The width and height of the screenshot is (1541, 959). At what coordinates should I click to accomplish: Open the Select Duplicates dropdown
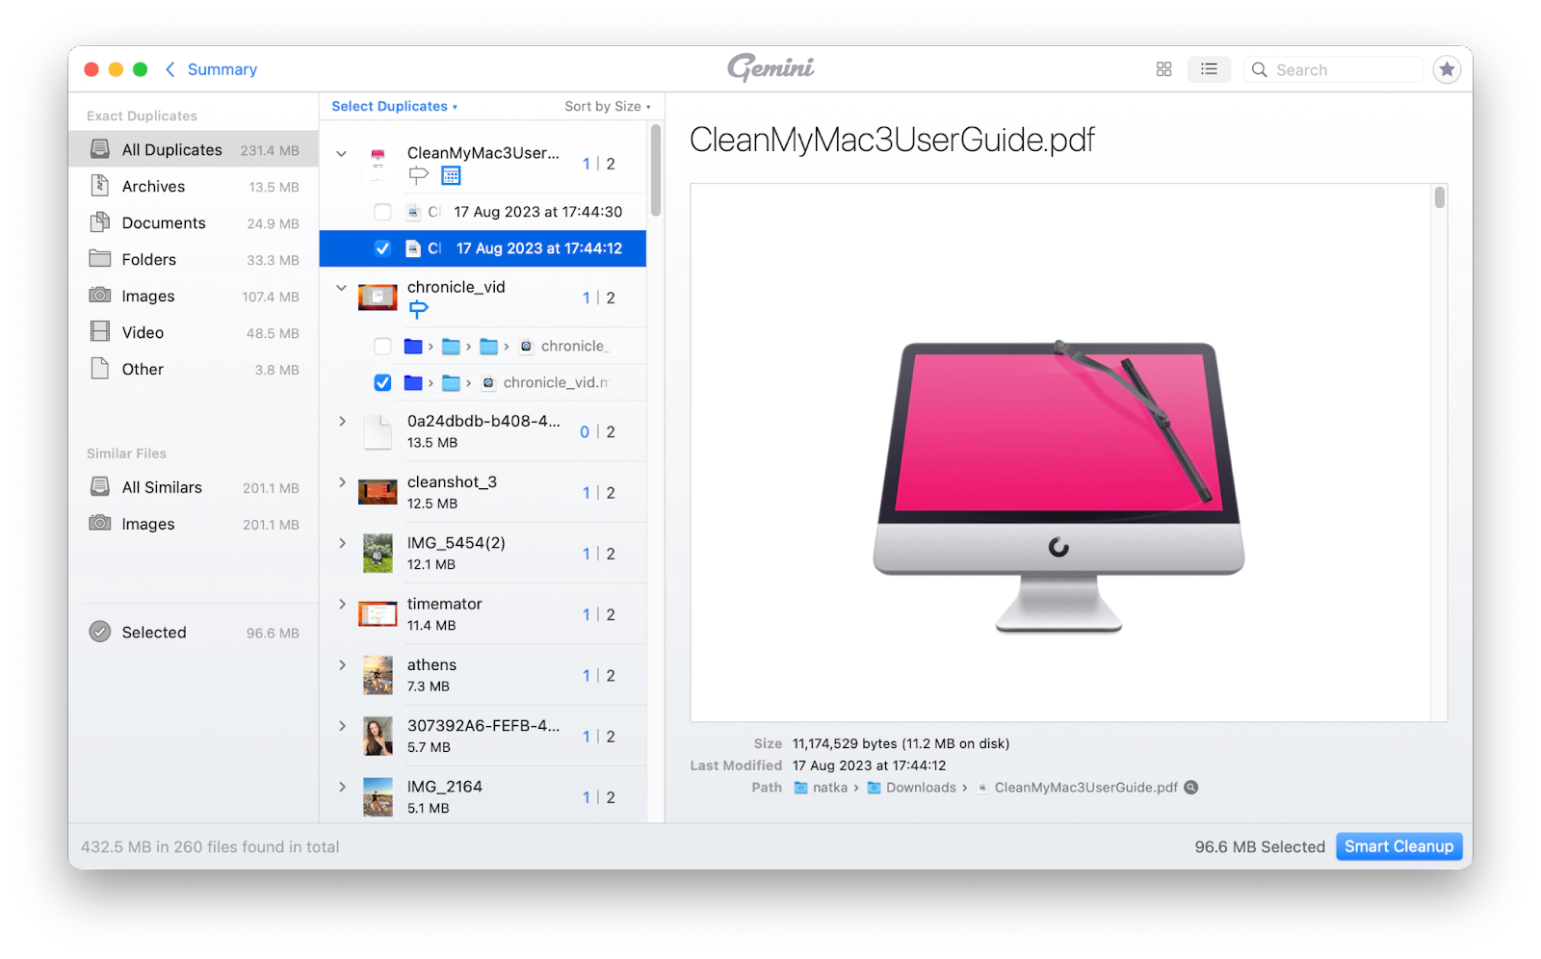pyautogui.click(x=395, y=106)
